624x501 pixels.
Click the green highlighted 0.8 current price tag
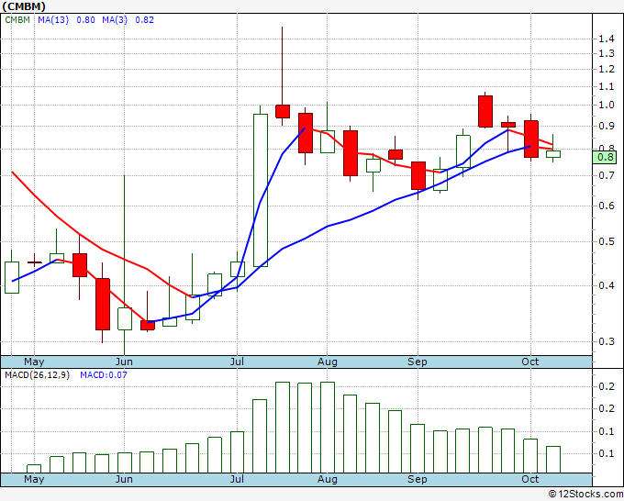point(605,157)
